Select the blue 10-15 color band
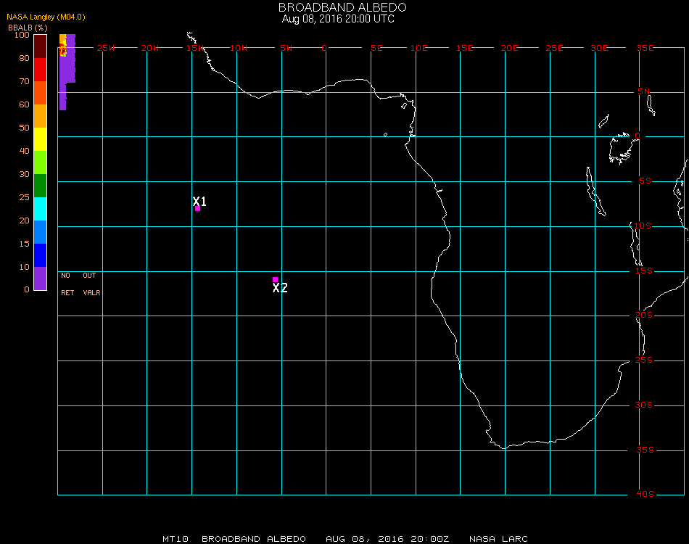689x544 pixels. click(x=41, y=255)
